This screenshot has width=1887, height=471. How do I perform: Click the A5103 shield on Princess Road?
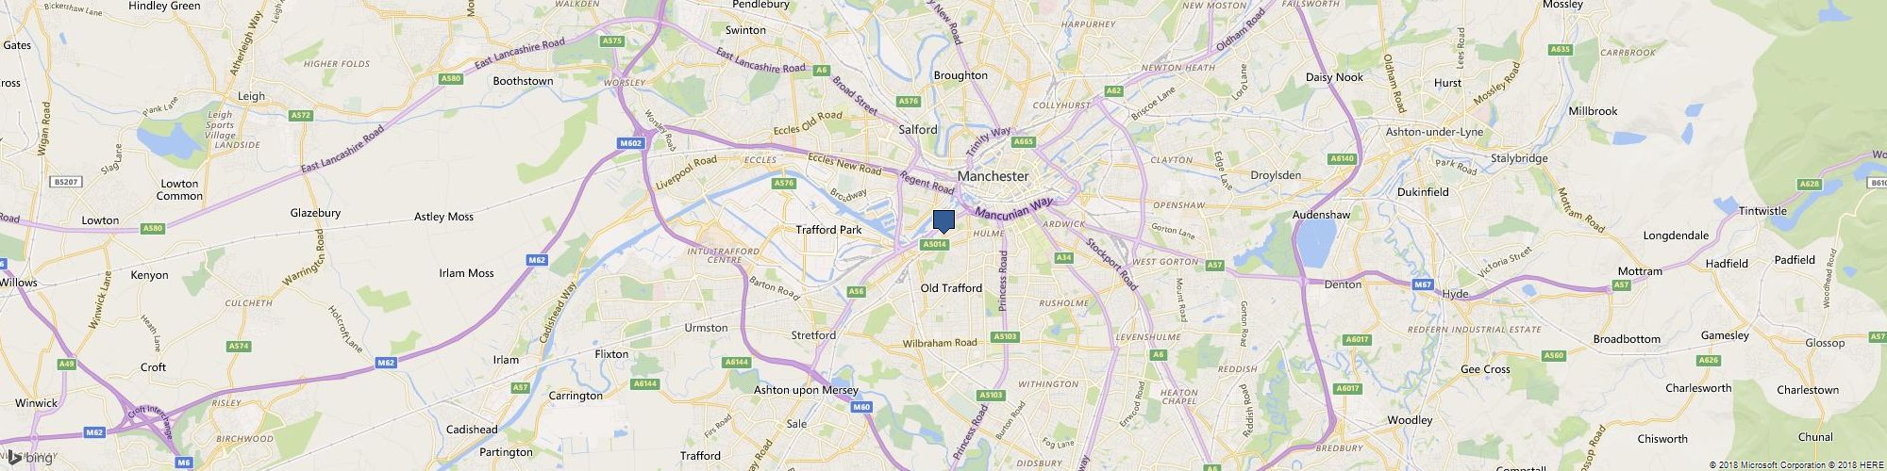coord(1005,336)
